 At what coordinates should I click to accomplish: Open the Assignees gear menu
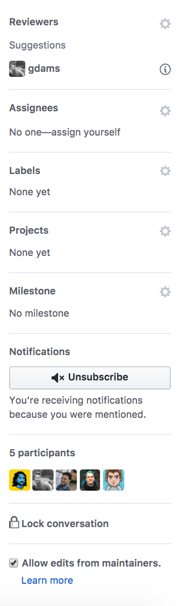tap(165, 111)
